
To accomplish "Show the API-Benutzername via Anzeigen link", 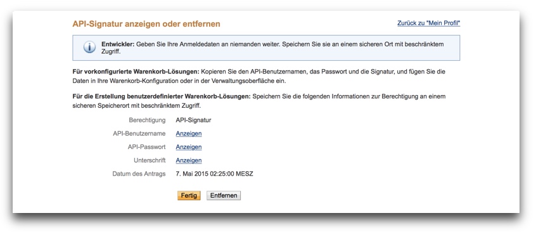I will (189, 134).
